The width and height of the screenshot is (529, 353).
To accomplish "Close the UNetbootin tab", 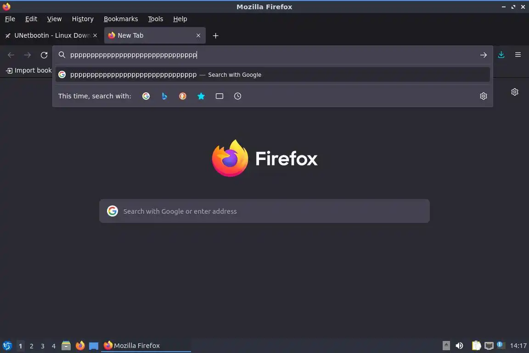I will tap(95, 35).
